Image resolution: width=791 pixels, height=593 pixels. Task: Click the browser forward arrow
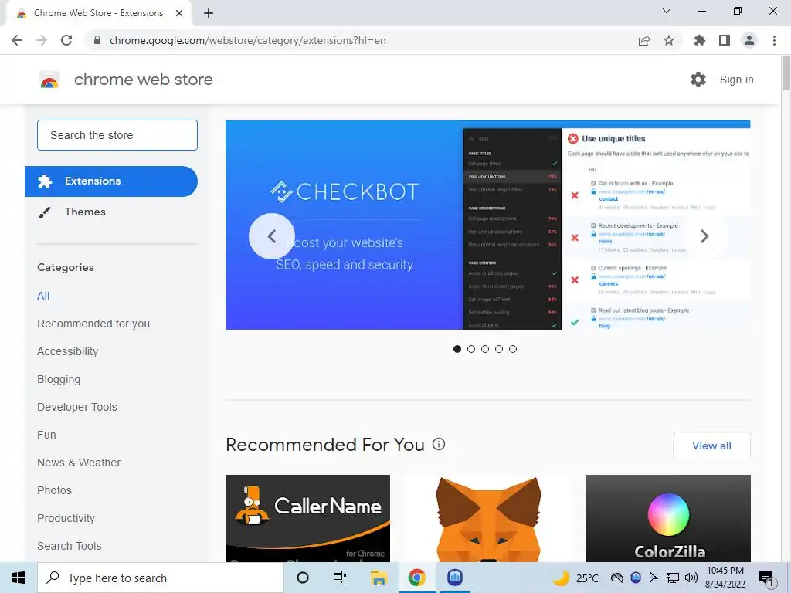point(42,40)
